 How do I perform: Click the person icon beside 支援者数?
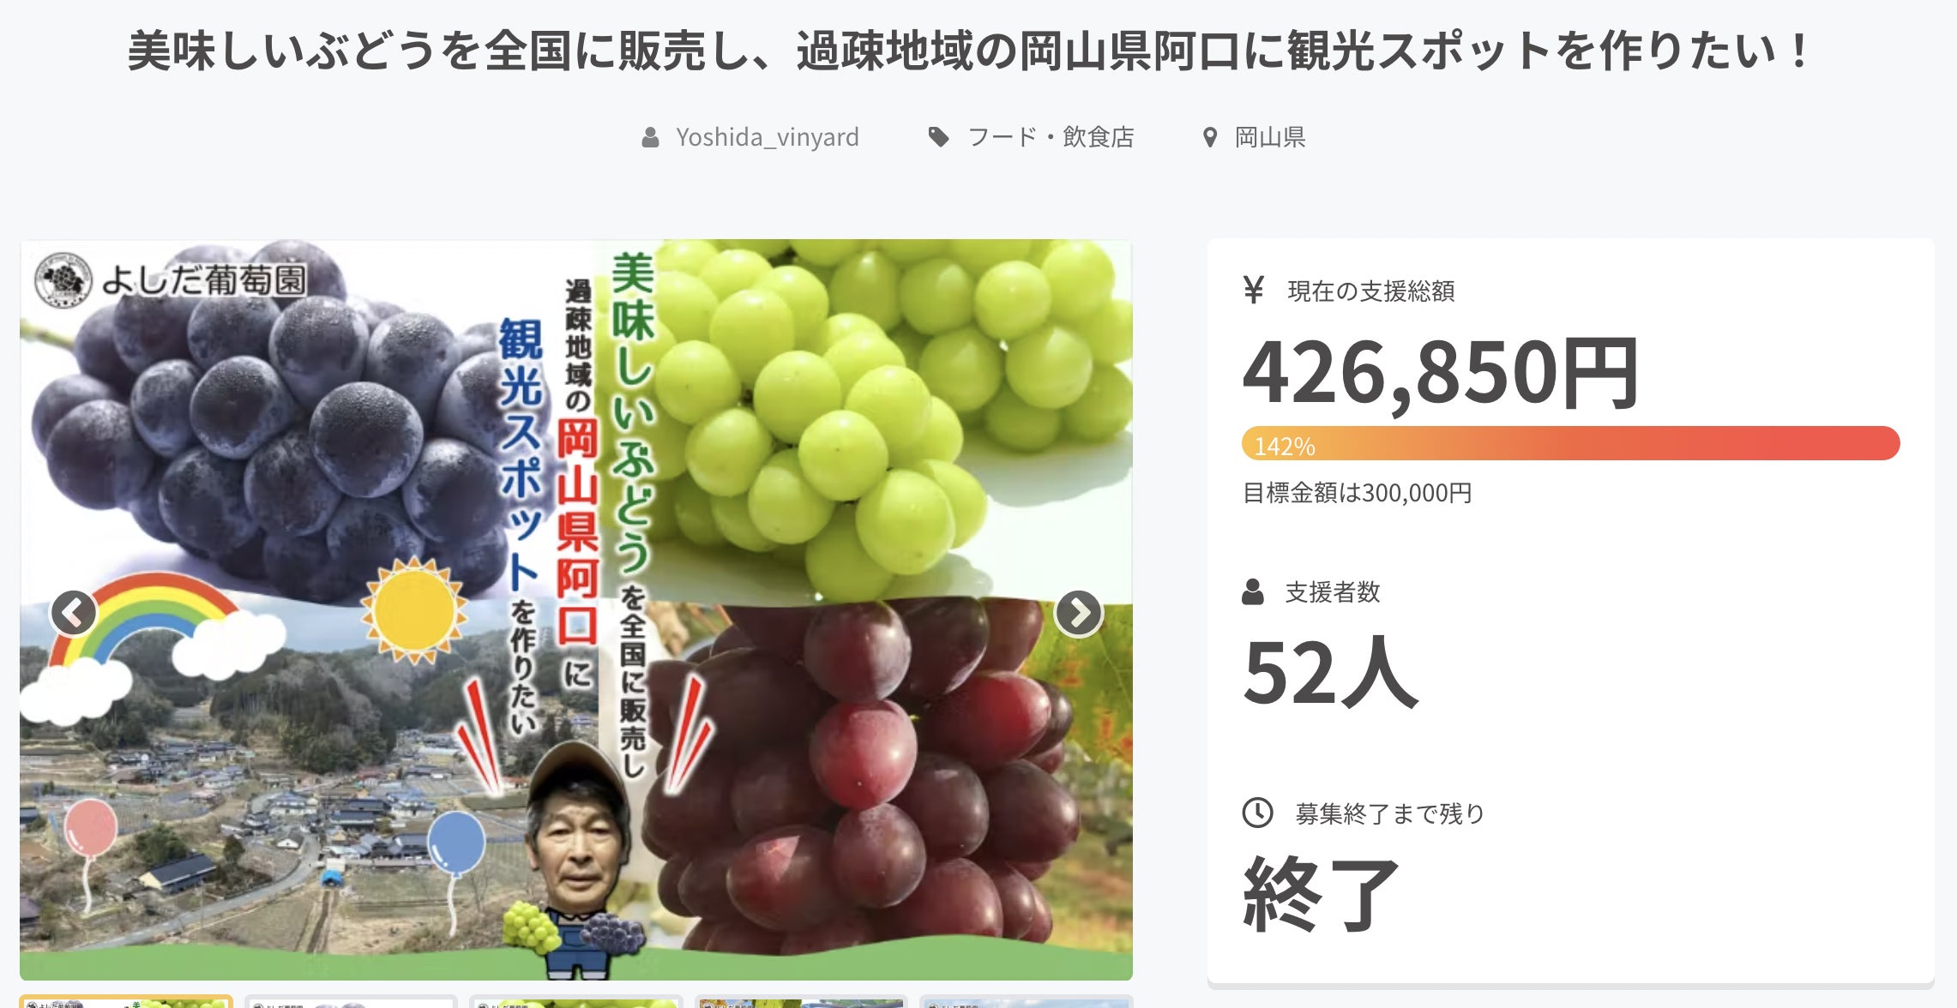pyautogui.click(x=1253, y=591)
